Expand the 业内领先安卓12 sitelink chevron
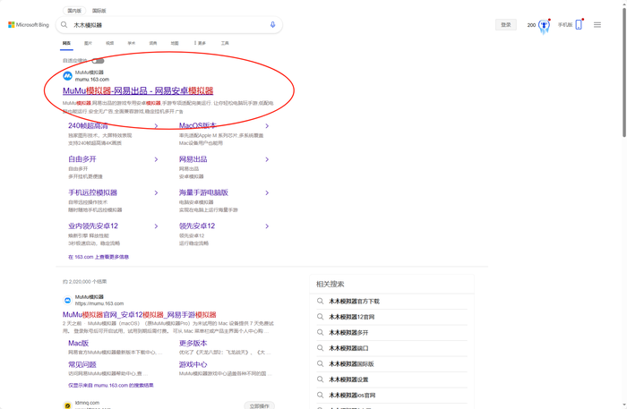 [156, 226]
